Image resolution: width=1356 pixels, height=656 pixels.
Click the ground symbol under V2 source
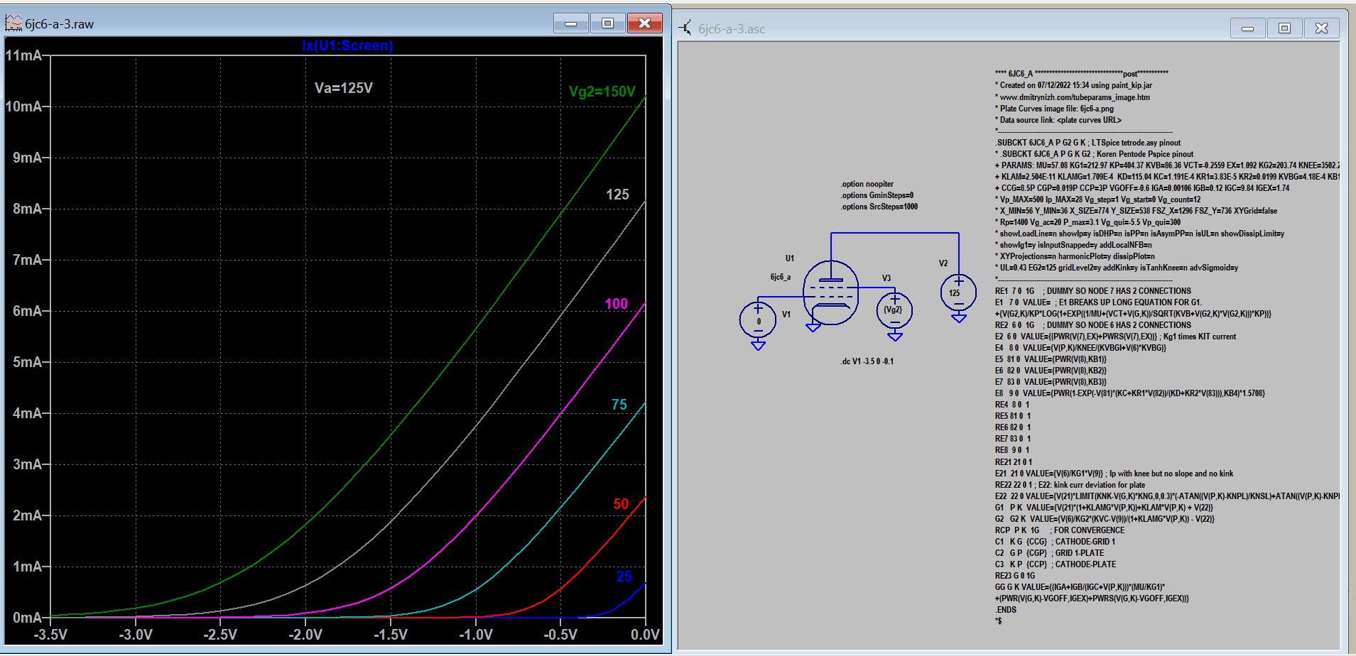(x=959, y=318)
